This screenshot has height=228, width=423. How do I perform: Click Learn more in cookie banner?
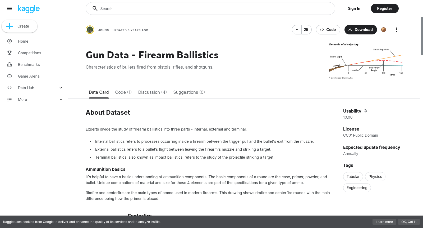tap(384, 222)
